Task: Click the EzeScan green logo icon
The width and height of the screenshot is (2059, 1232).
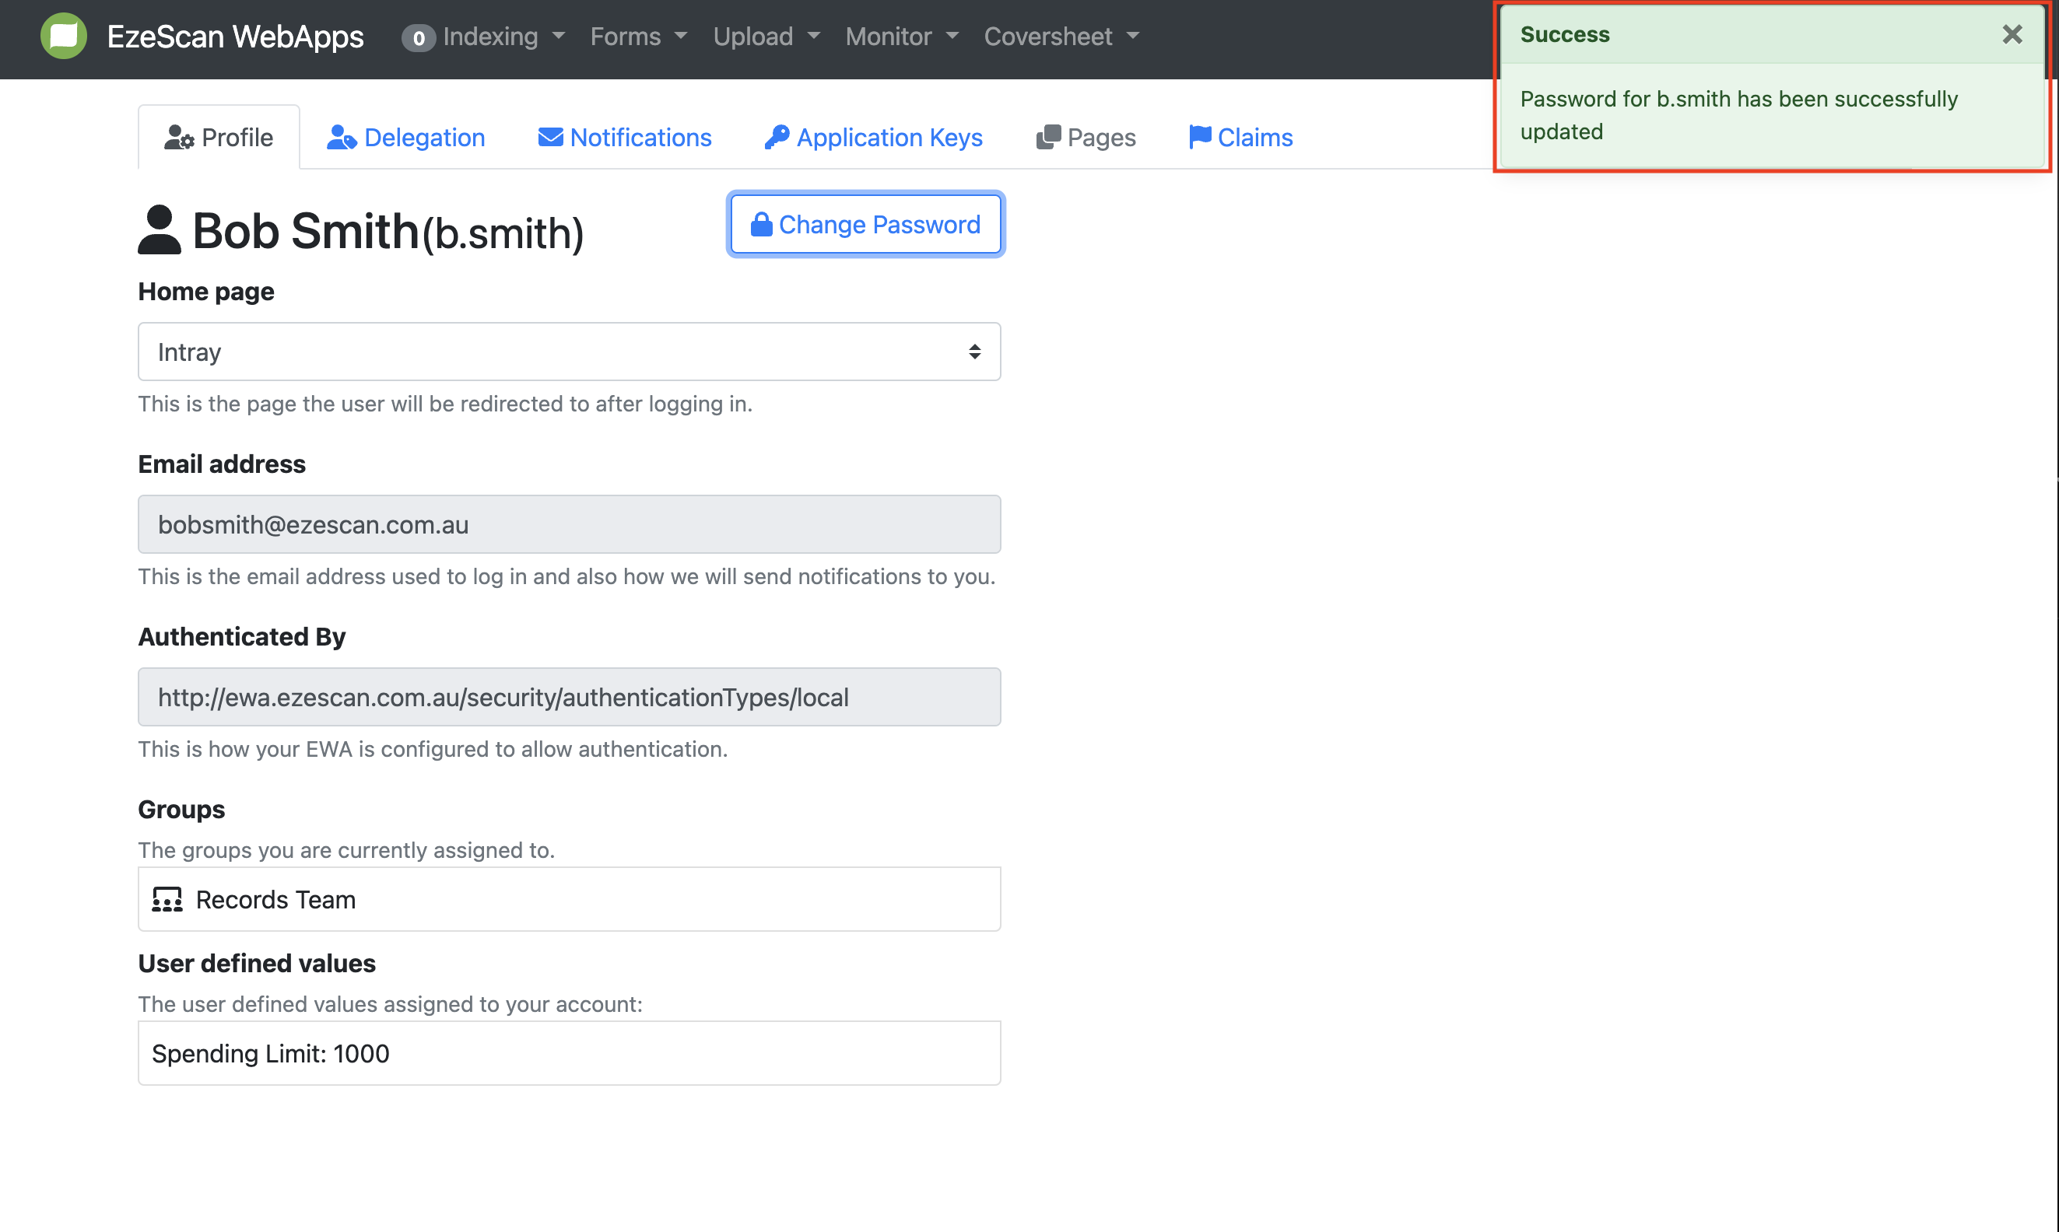Action: pos(63,37)
